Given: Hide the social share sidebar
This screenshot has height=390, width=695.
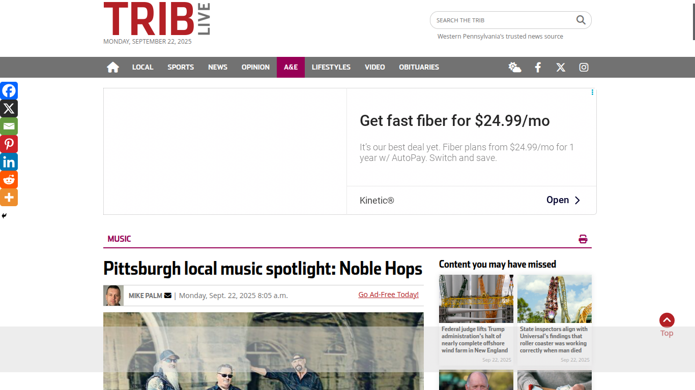Looking at the screenshot, I should tap(4, 216).
